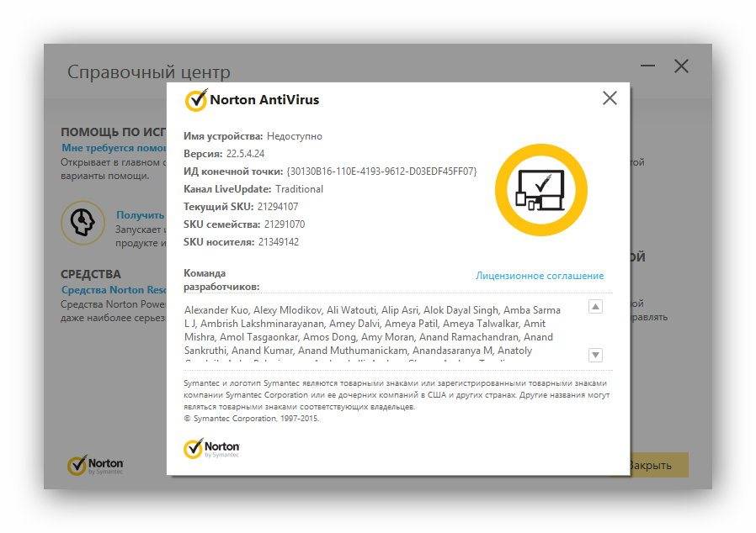This screenshot has width=756, height=533.
Task: Click the Справочный центр window title
Action: [149, 72]
